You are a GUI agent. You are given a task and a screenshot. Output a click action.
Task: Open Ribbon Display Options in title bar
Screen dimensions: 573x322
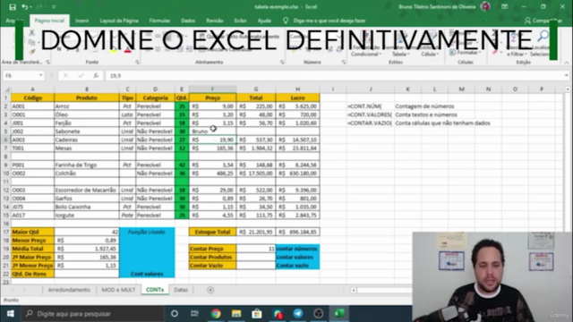(x=504, y=7)
